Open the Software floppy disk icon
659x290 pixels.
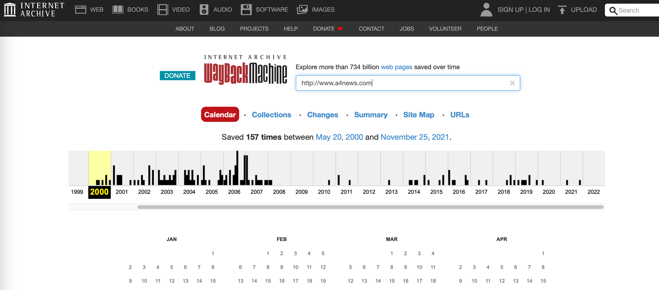tap(246, 10)
